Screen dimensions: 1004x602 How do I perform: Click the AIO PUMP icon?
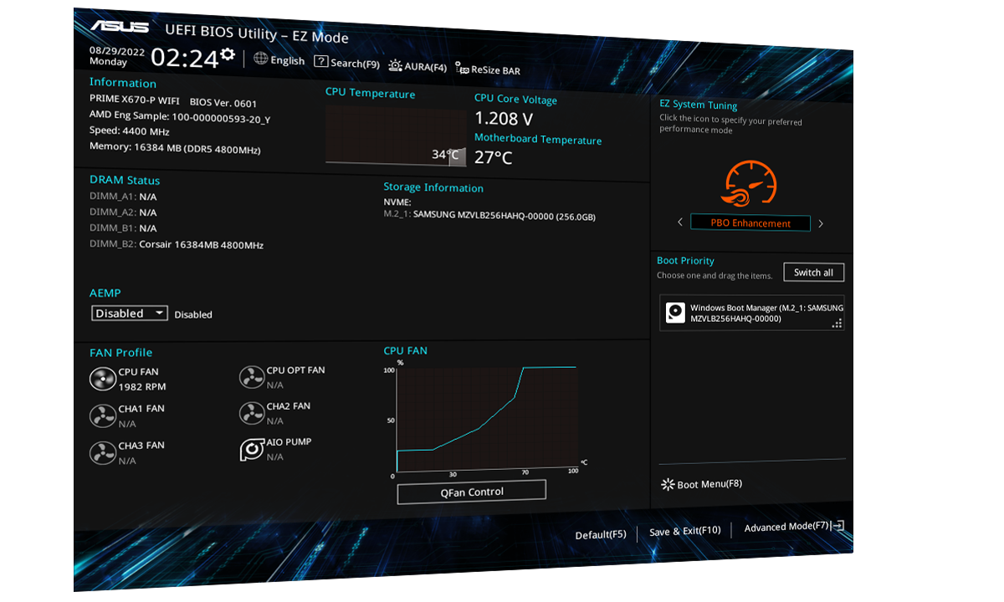[251, 450]
